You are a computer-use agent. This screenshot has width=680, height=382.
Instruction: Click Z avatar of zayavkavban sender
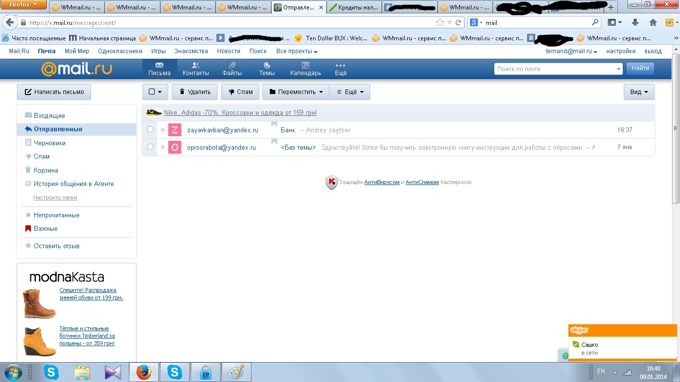(x=174, y=130)
